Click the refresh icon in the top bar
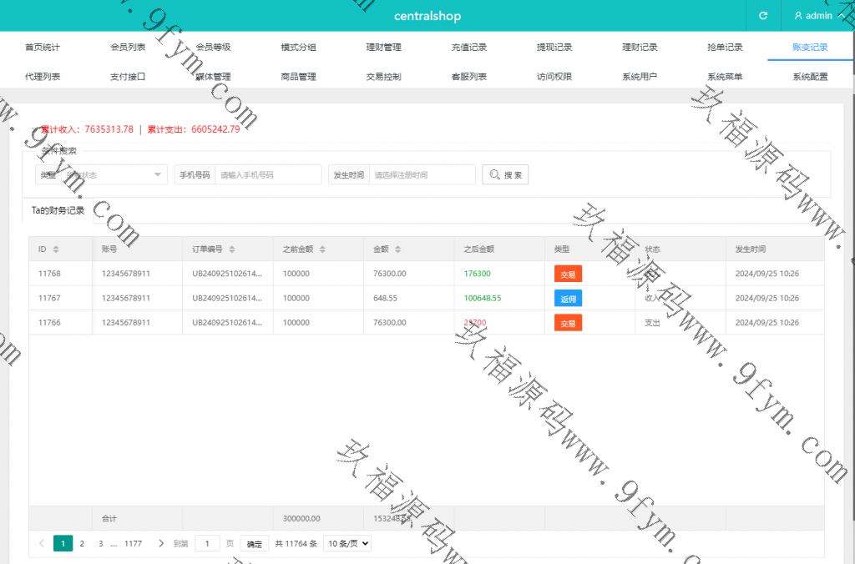 pyautogui.click(x=762, y=16)
